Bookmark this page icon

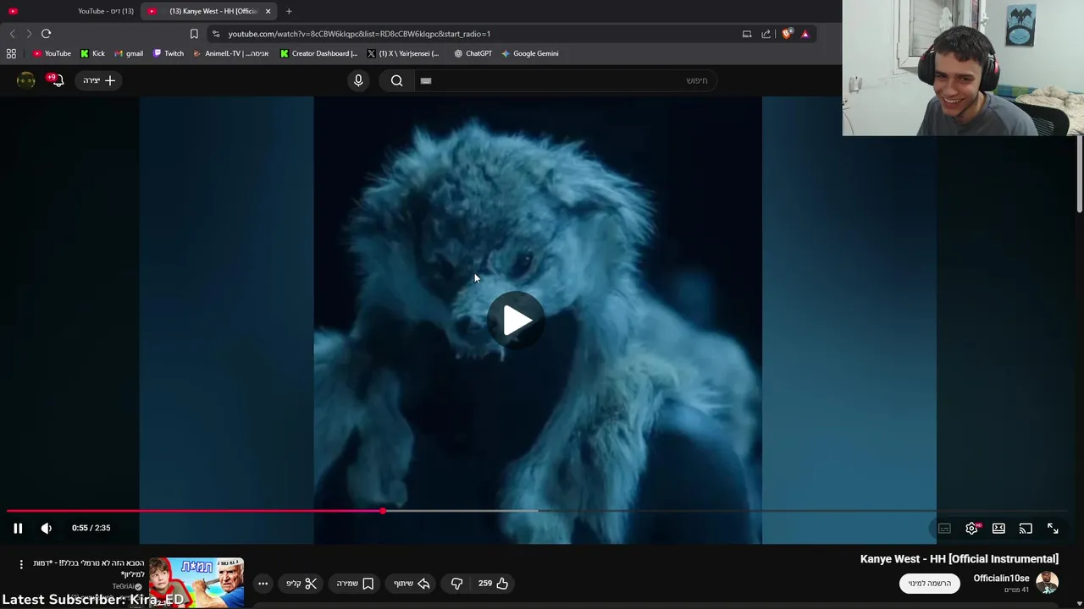(x=194, y=34)
